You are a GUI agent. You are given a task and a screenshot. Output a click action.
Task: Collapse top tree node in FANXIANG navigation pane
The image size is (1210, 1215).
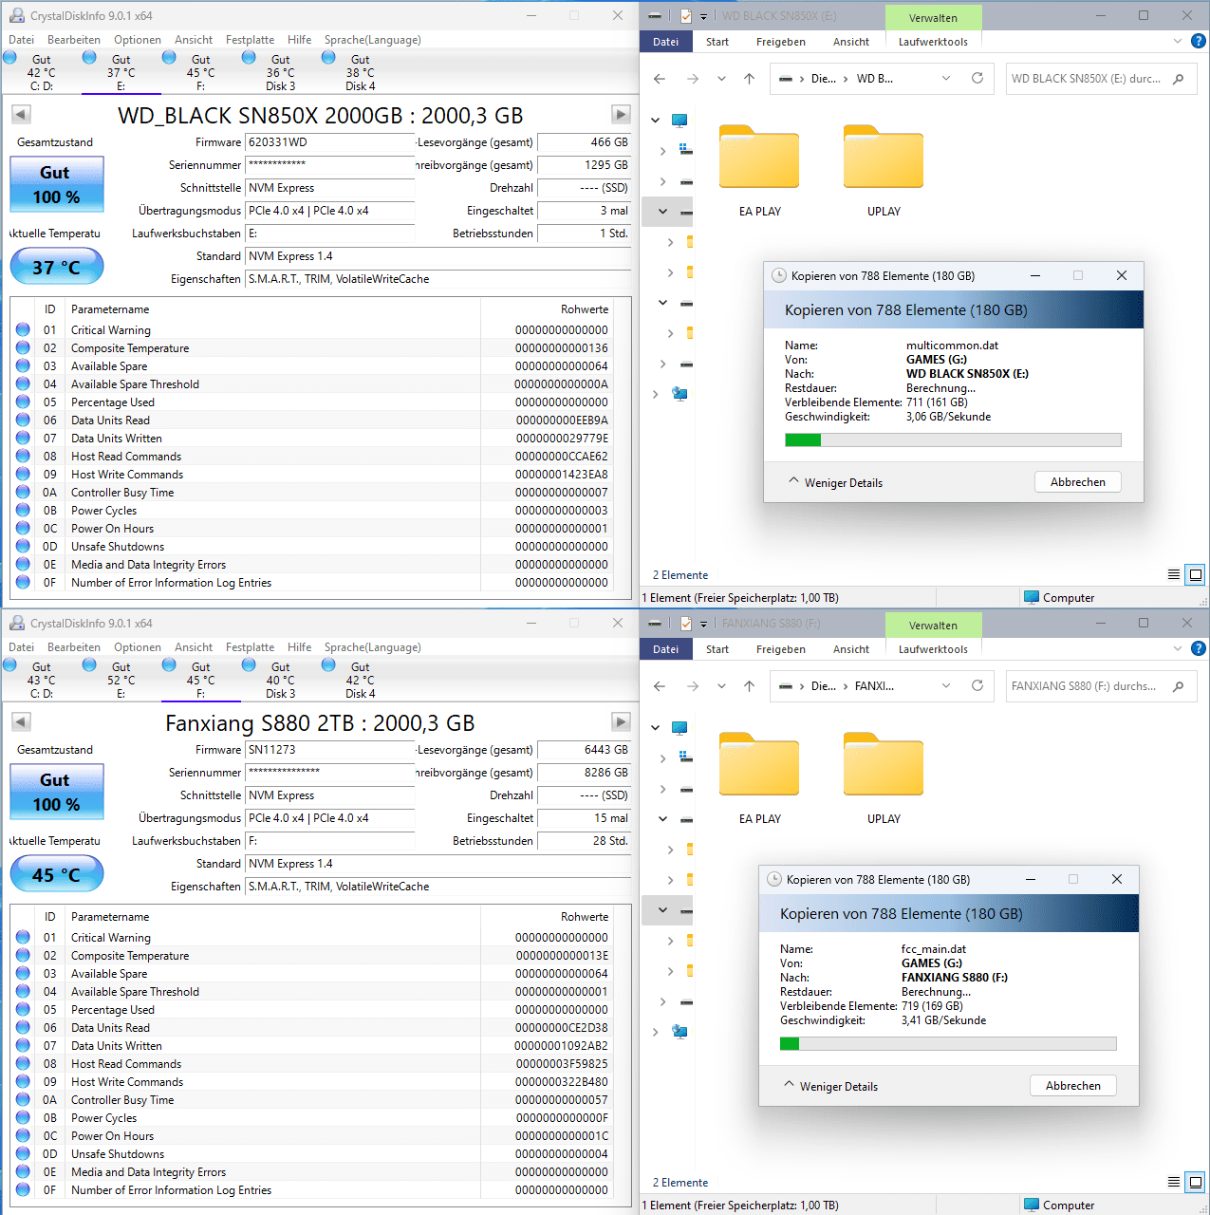point(655,728)
